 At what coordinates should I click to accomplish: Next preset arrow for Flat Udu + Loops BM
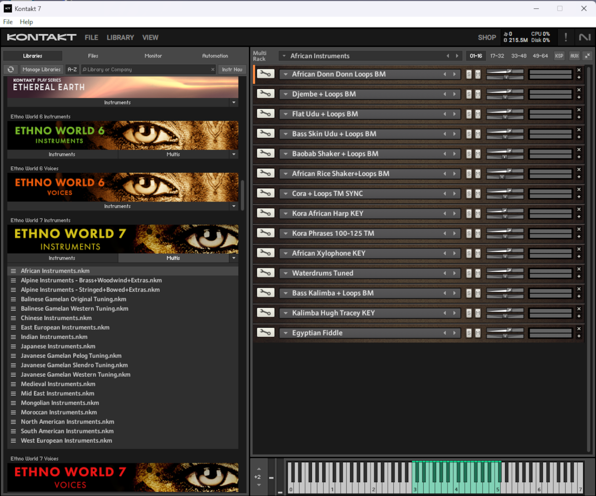pyautogui.click(x=454, y=114)
